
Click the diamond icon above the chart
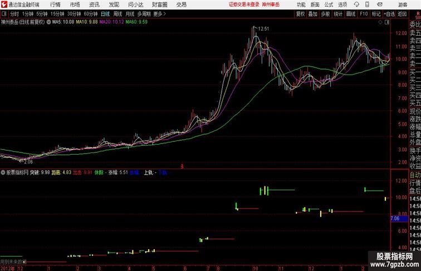tap(380, 22)
